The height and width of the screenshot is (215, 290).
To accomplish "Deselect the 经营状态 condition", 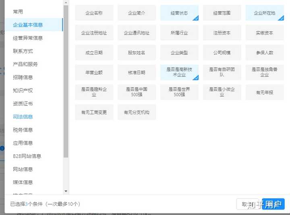I will pyautogui.click(x=179, y=13).
